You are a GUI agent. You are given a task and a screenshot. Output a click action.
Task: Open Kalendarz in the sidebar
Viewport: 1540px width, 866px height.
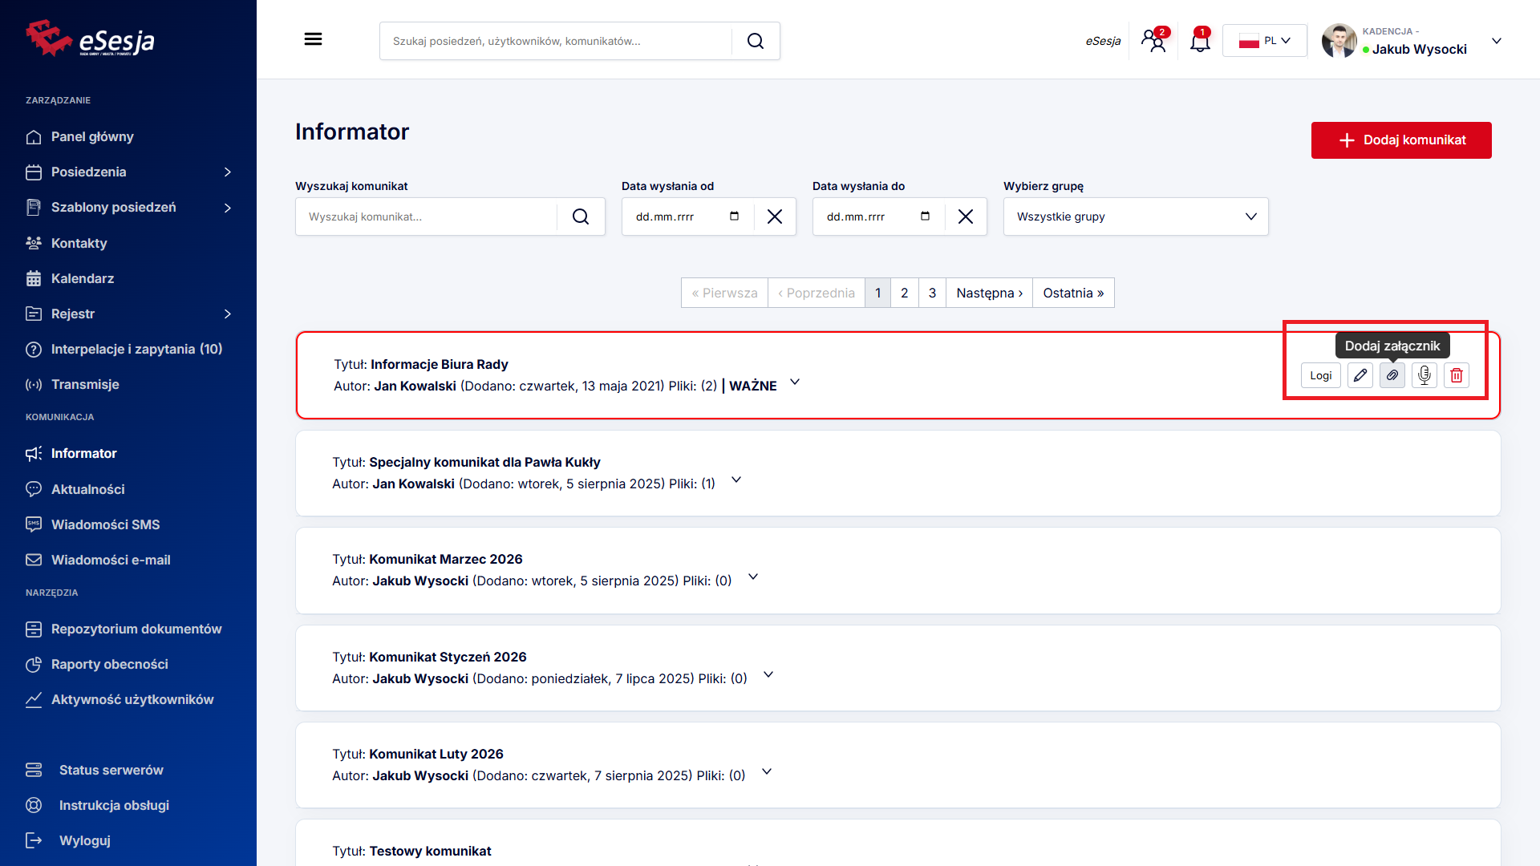click(83, 278)
